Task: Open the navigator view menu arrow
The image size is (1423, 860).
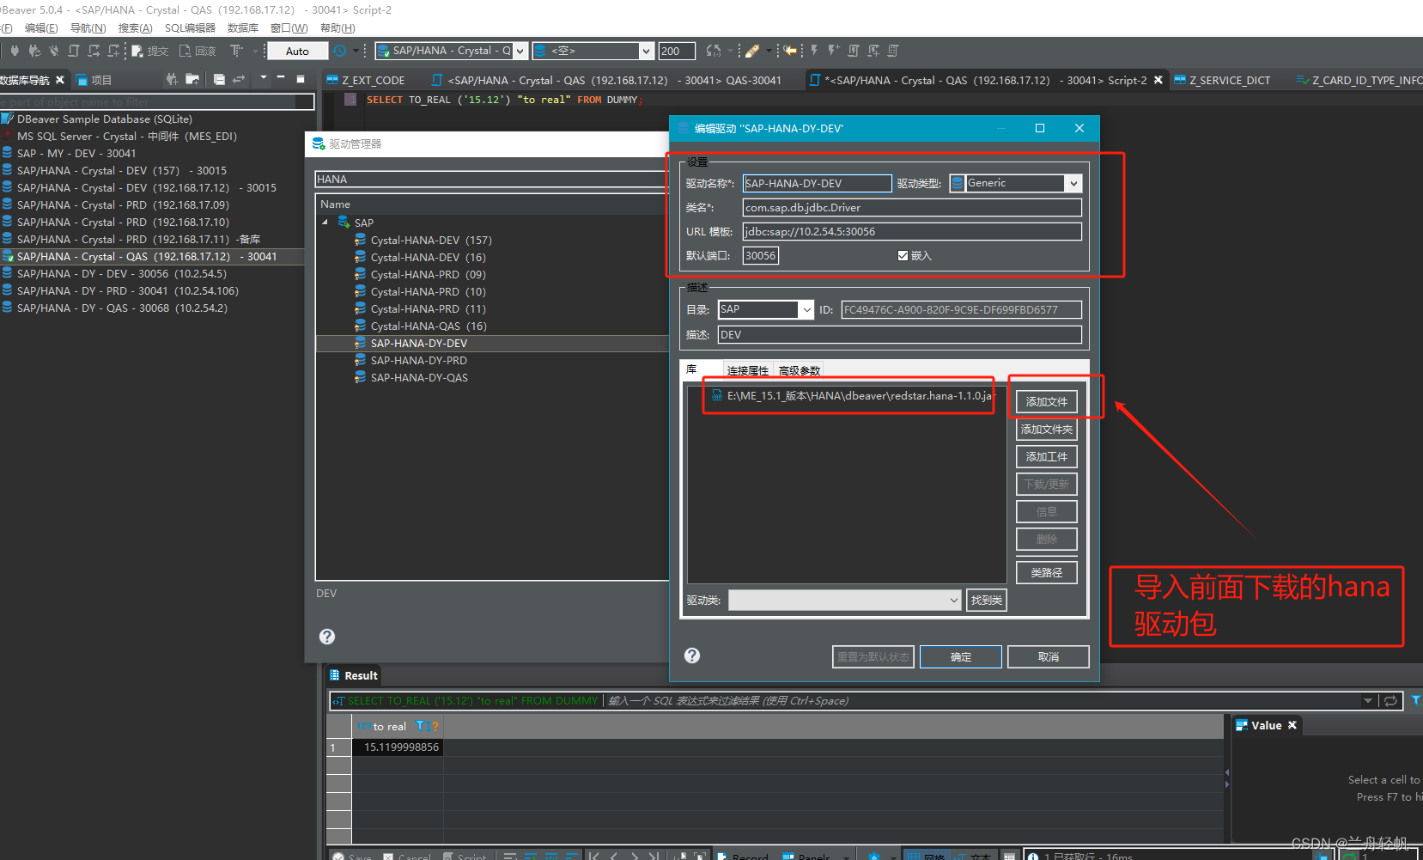Action: pos(263,78)
